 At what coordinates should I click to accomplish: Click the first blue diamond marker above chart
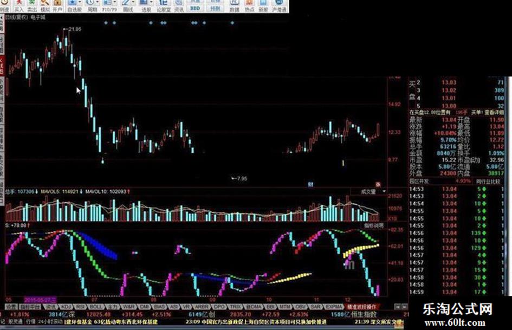(106, 23)
